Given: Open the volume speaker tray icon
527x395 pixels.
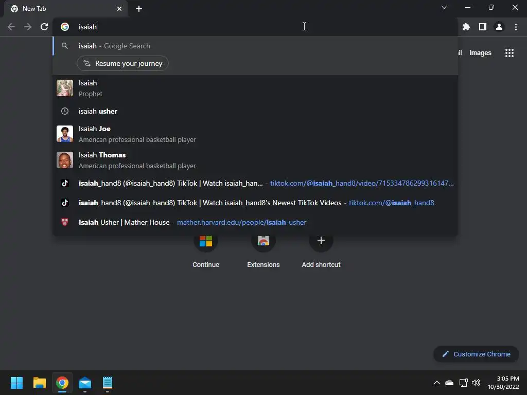Looking at the screenshot, I should [x=476, y=383].
